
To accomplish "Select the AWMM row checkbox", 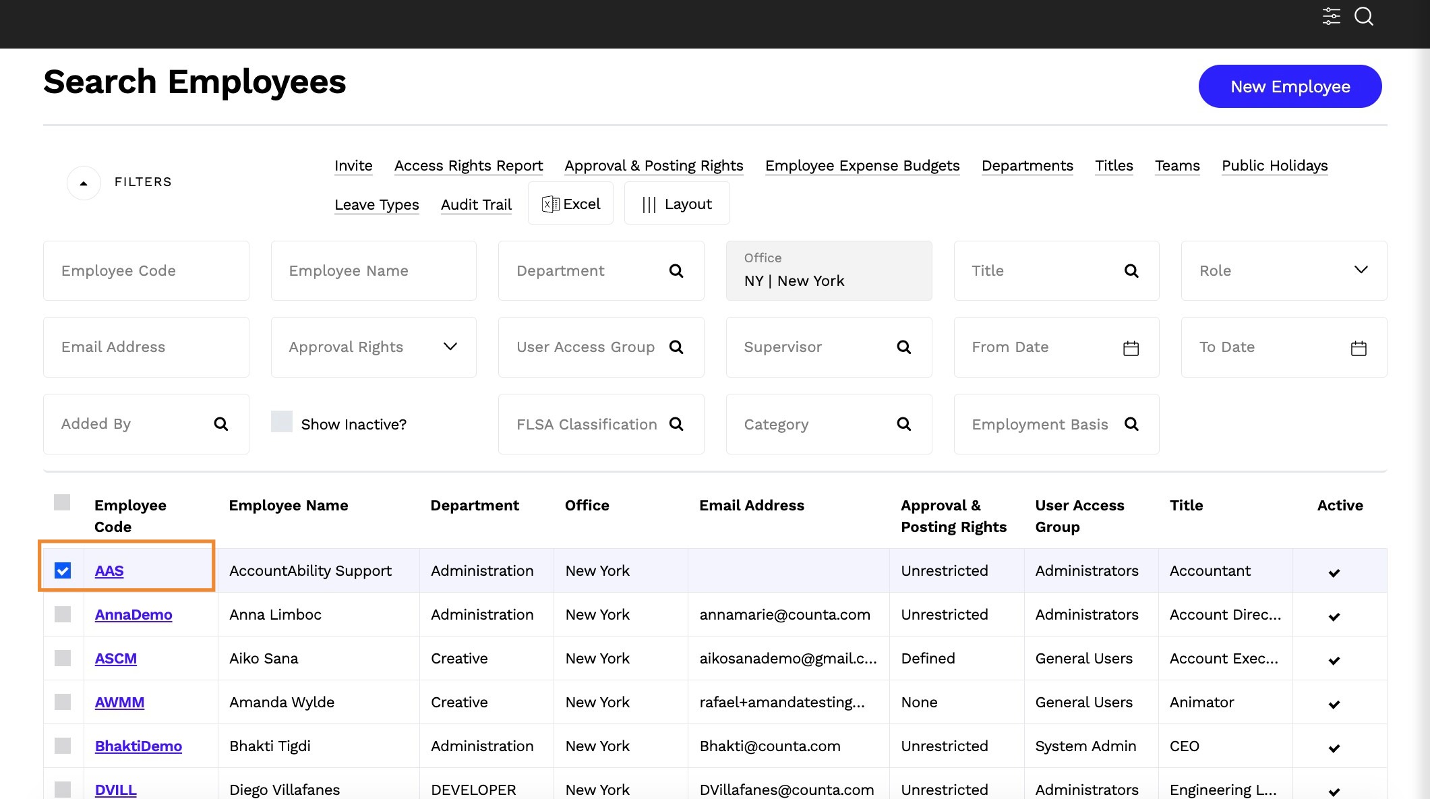I will [x=63, y=702].
